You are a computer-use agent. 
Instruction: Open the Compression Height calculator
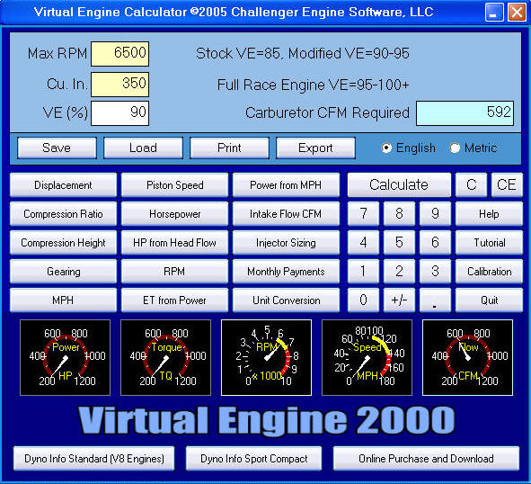tap(63, 243)
